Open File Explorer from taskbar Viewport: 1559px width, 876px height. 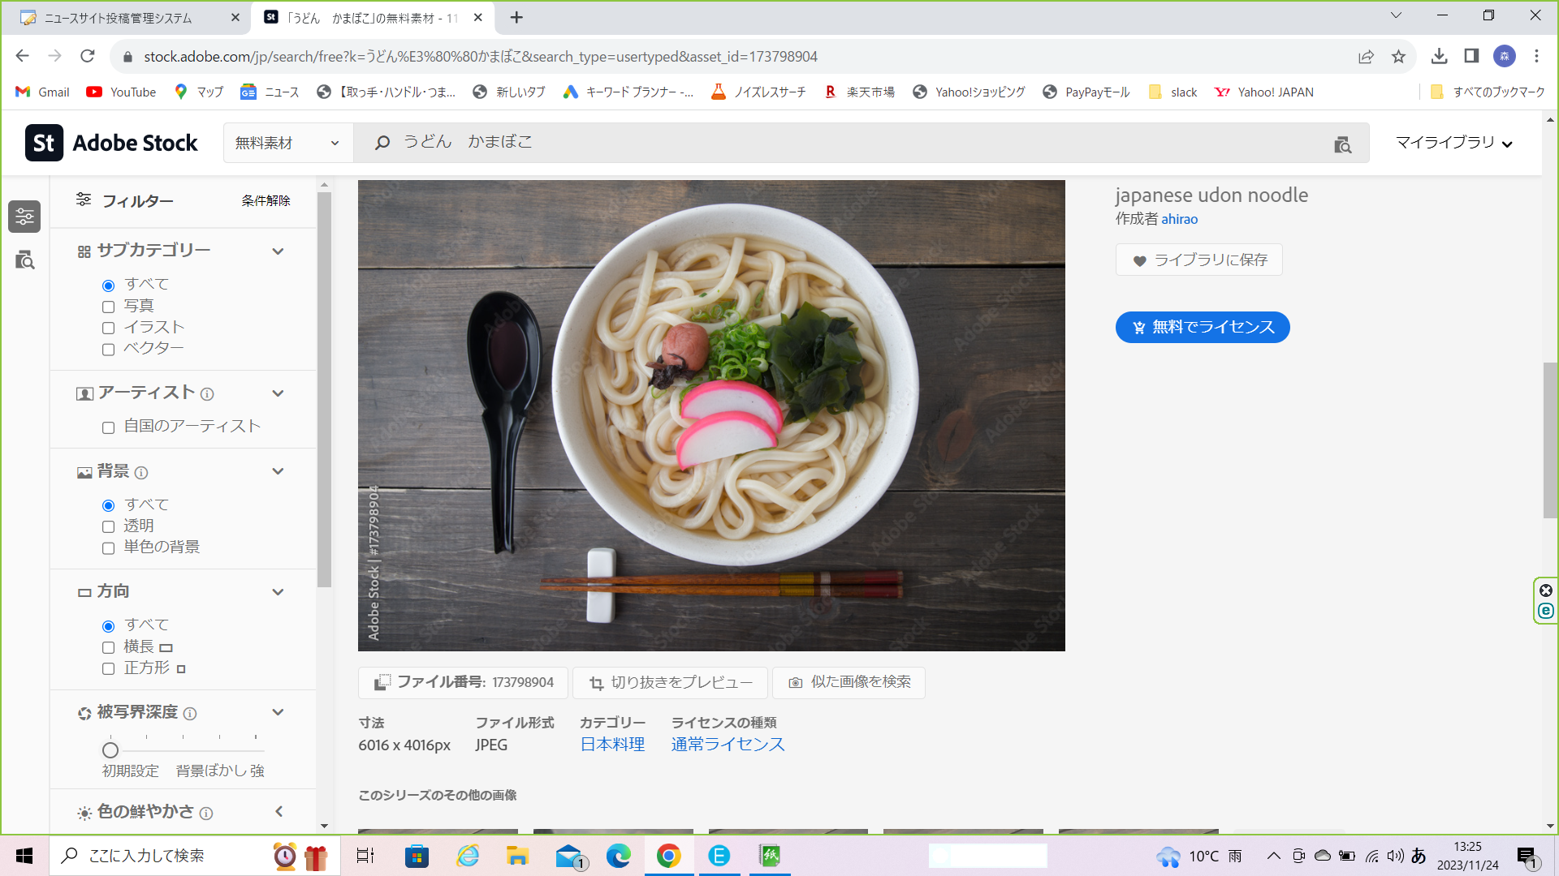click(x=517, y=856)
